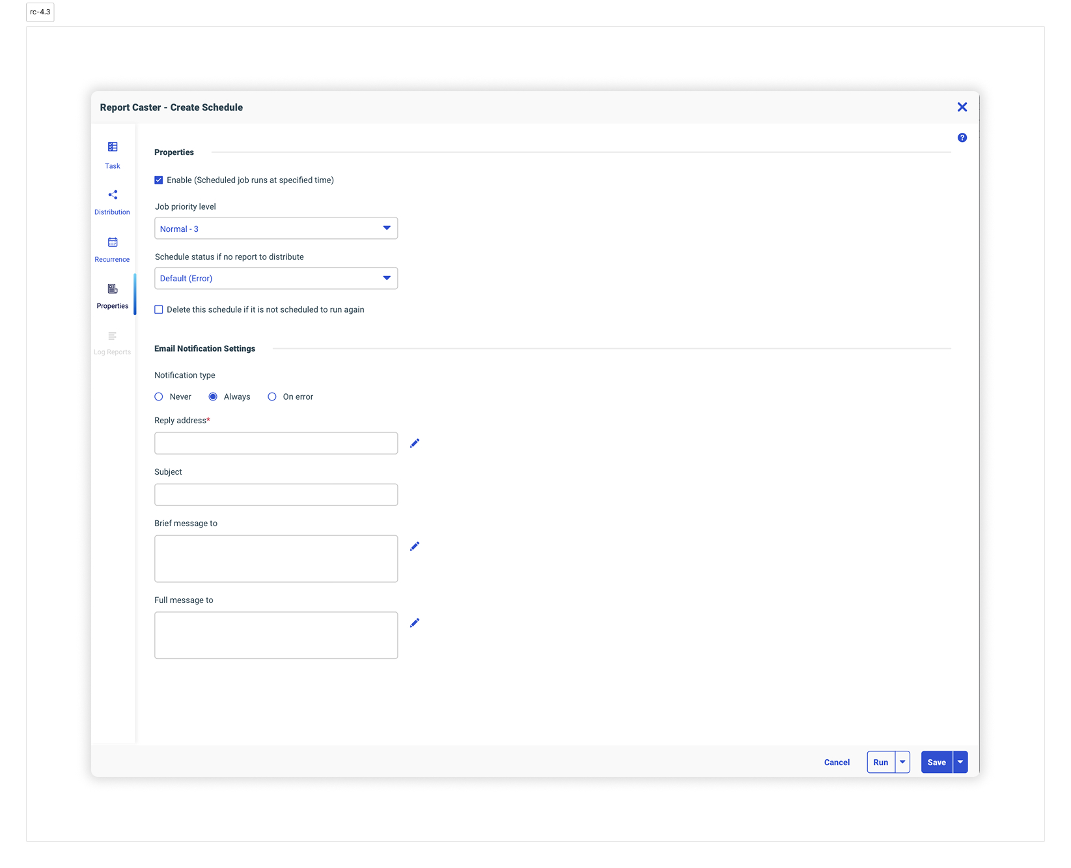
Task: Click into Brief message to text area
Action: 276,559
